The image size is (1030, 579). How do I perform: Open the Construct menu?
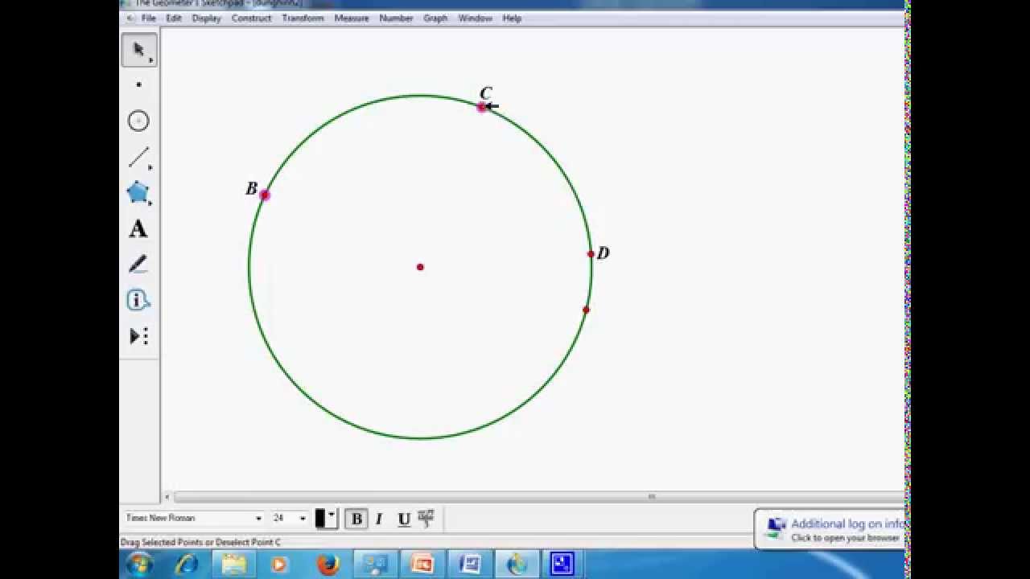tap(251, 18)
